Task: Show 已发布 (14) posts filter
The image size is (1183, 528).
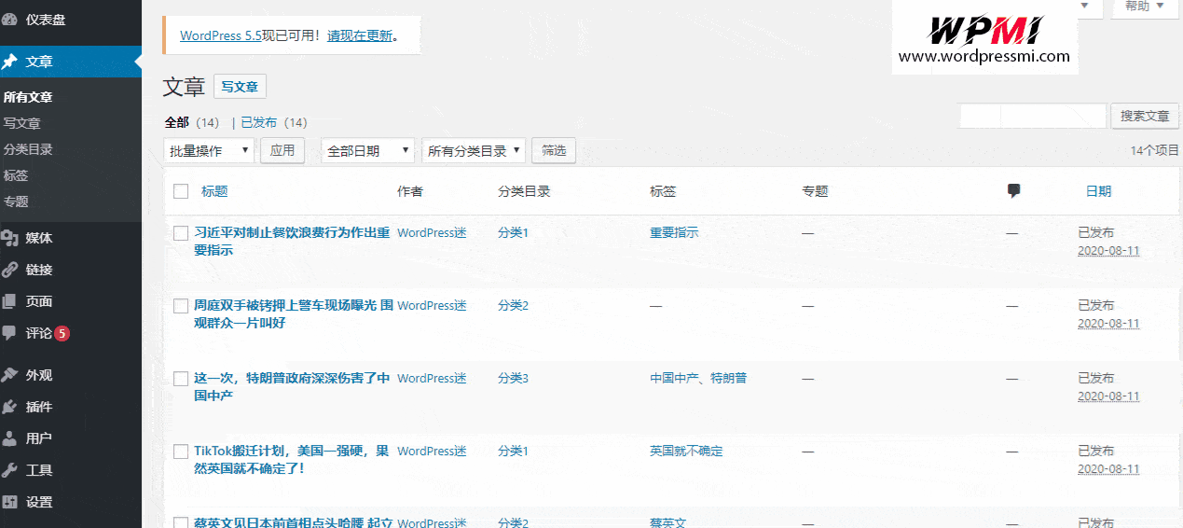Action: (x=274, y=122)
